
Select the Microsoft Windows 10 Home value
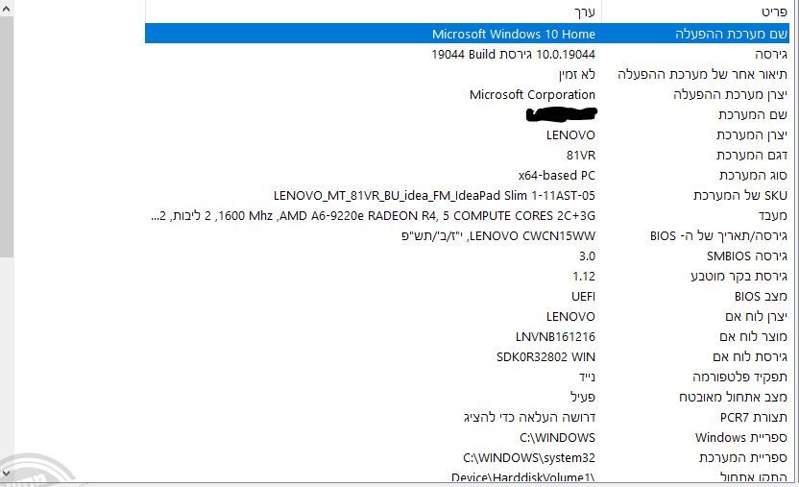[514, 34]
